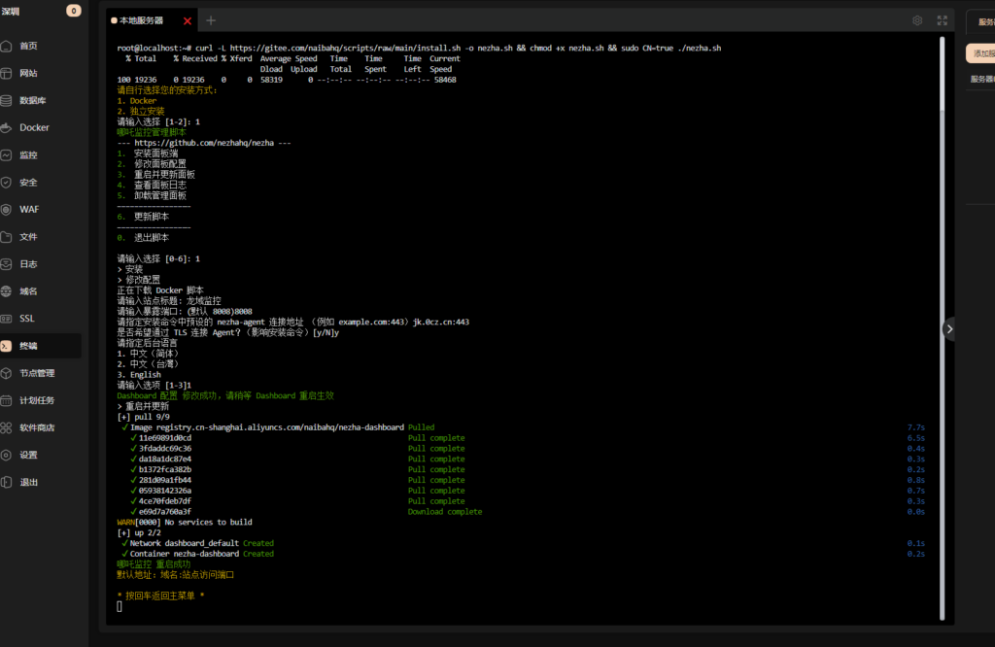Click the terminal vertical scrollbar
Image resolution: width=995 pixels, height=647 pixels.
[x=942, y=194]
